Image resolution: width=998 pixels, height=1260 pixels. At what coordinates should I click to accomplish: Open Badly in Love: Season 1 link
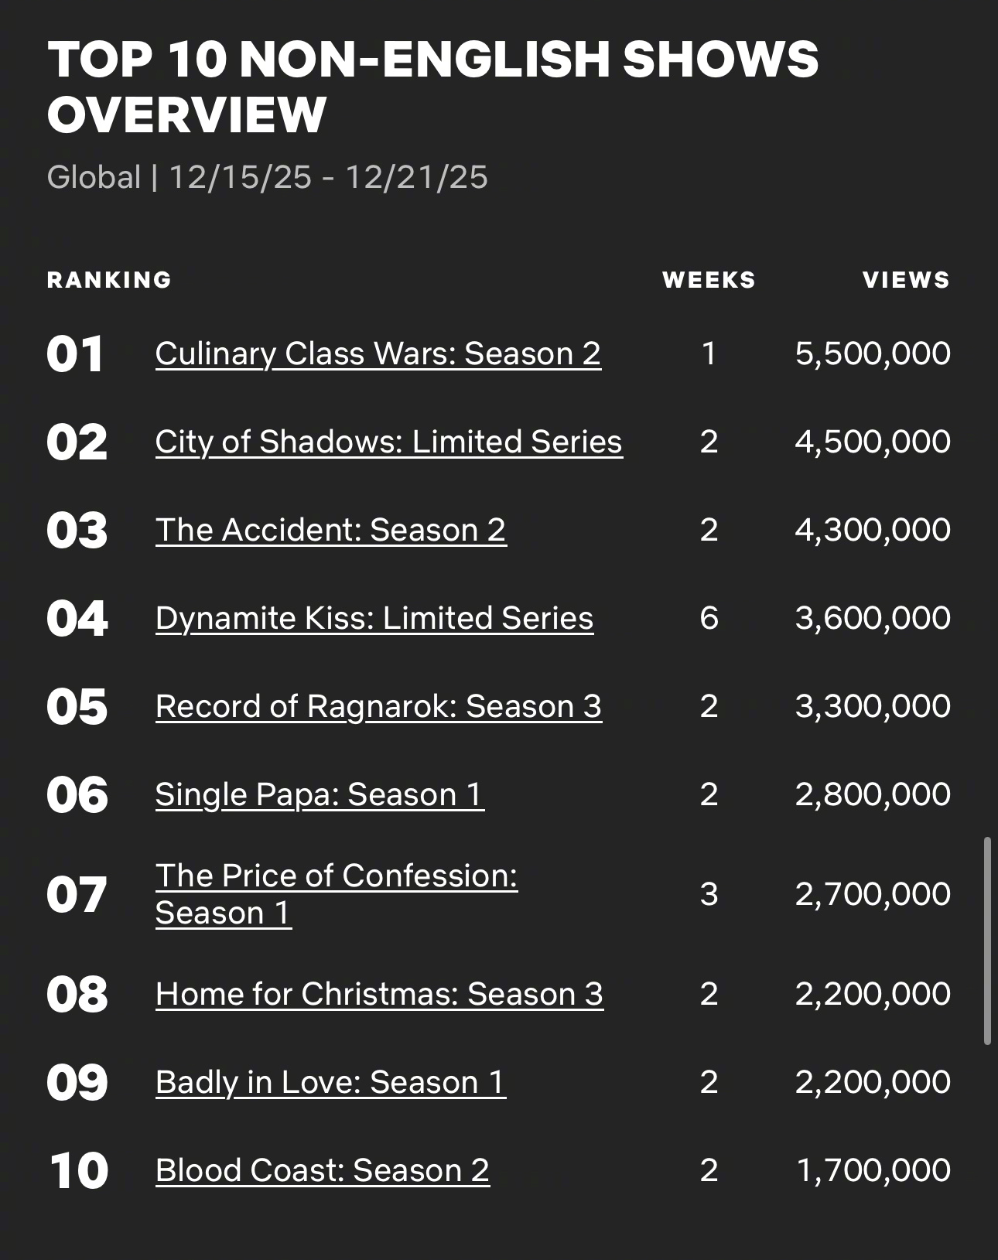[330, 1082]
